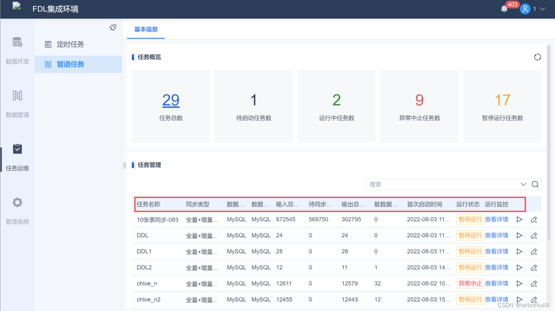This screenshot has height=311, width=555.
Task: Edit the DDL task
Action: (534, 235)
